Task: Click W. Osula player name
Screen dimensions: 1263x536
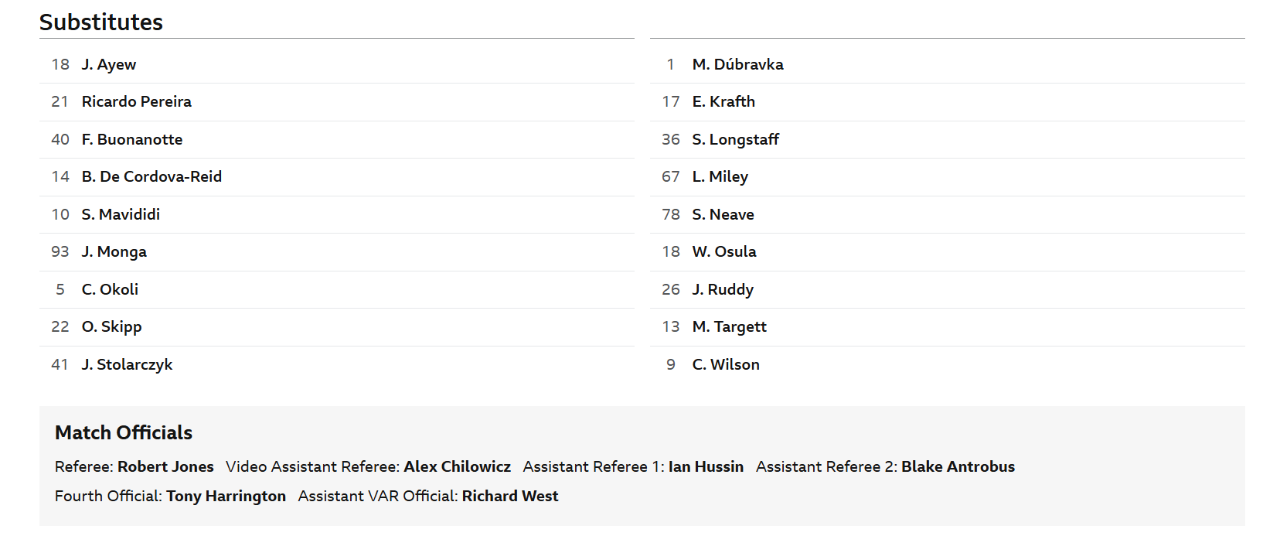Action: (724, 251)
